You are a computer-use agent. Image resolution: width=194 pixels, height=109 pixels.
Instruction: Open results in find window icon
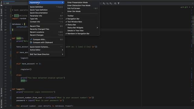[x=115, y=3]
